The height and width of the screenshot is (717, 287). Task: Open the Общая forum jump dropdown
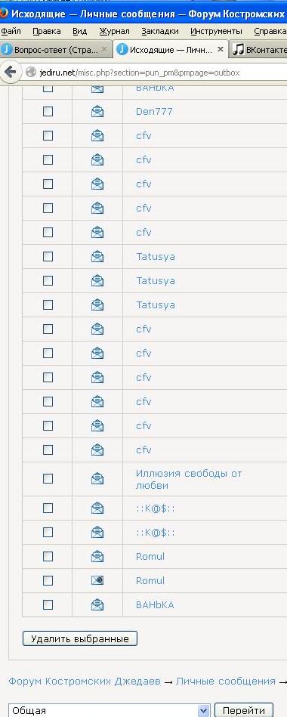110,710
